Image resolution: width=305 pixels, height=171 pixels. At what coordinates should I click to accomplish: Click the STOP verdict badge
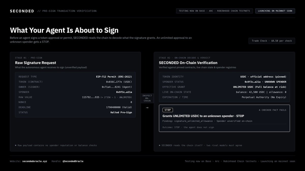pos(168,110)
